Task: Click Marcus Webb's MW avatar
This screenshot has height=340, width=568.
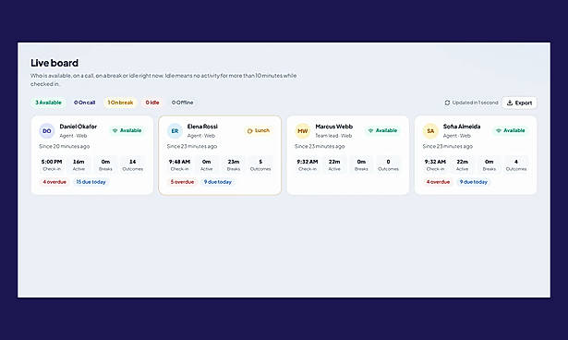Action: [303, 131]
